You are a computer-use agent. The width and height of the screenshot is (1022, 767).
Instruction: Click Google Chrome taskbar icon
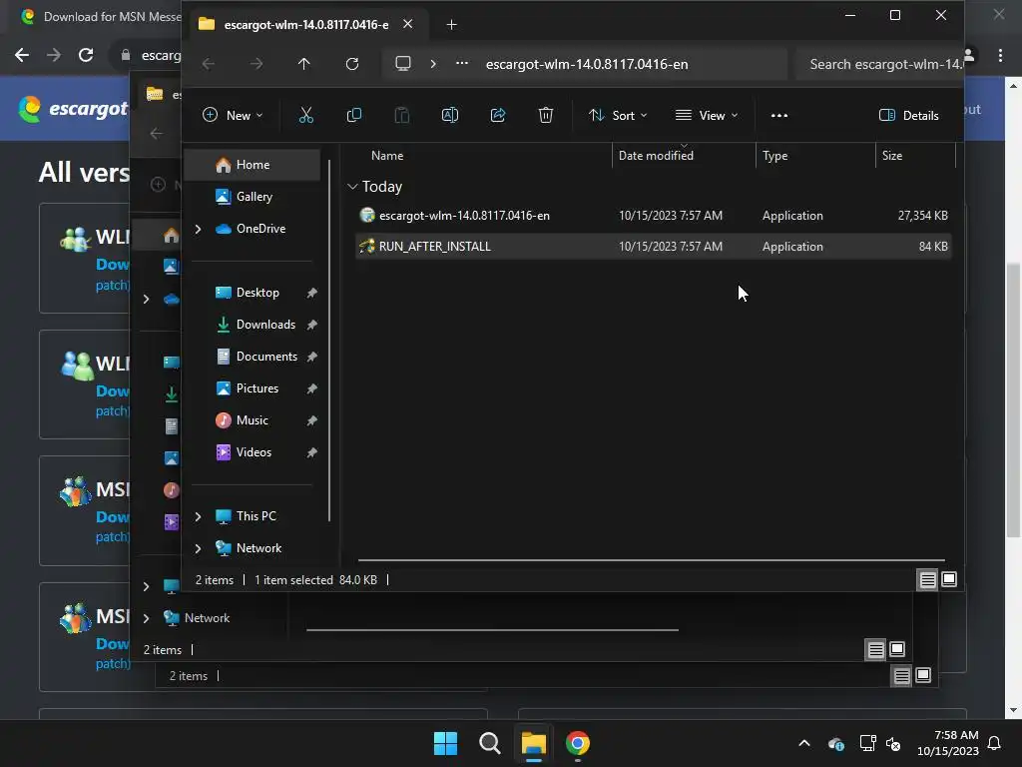[x=578, y=743]
